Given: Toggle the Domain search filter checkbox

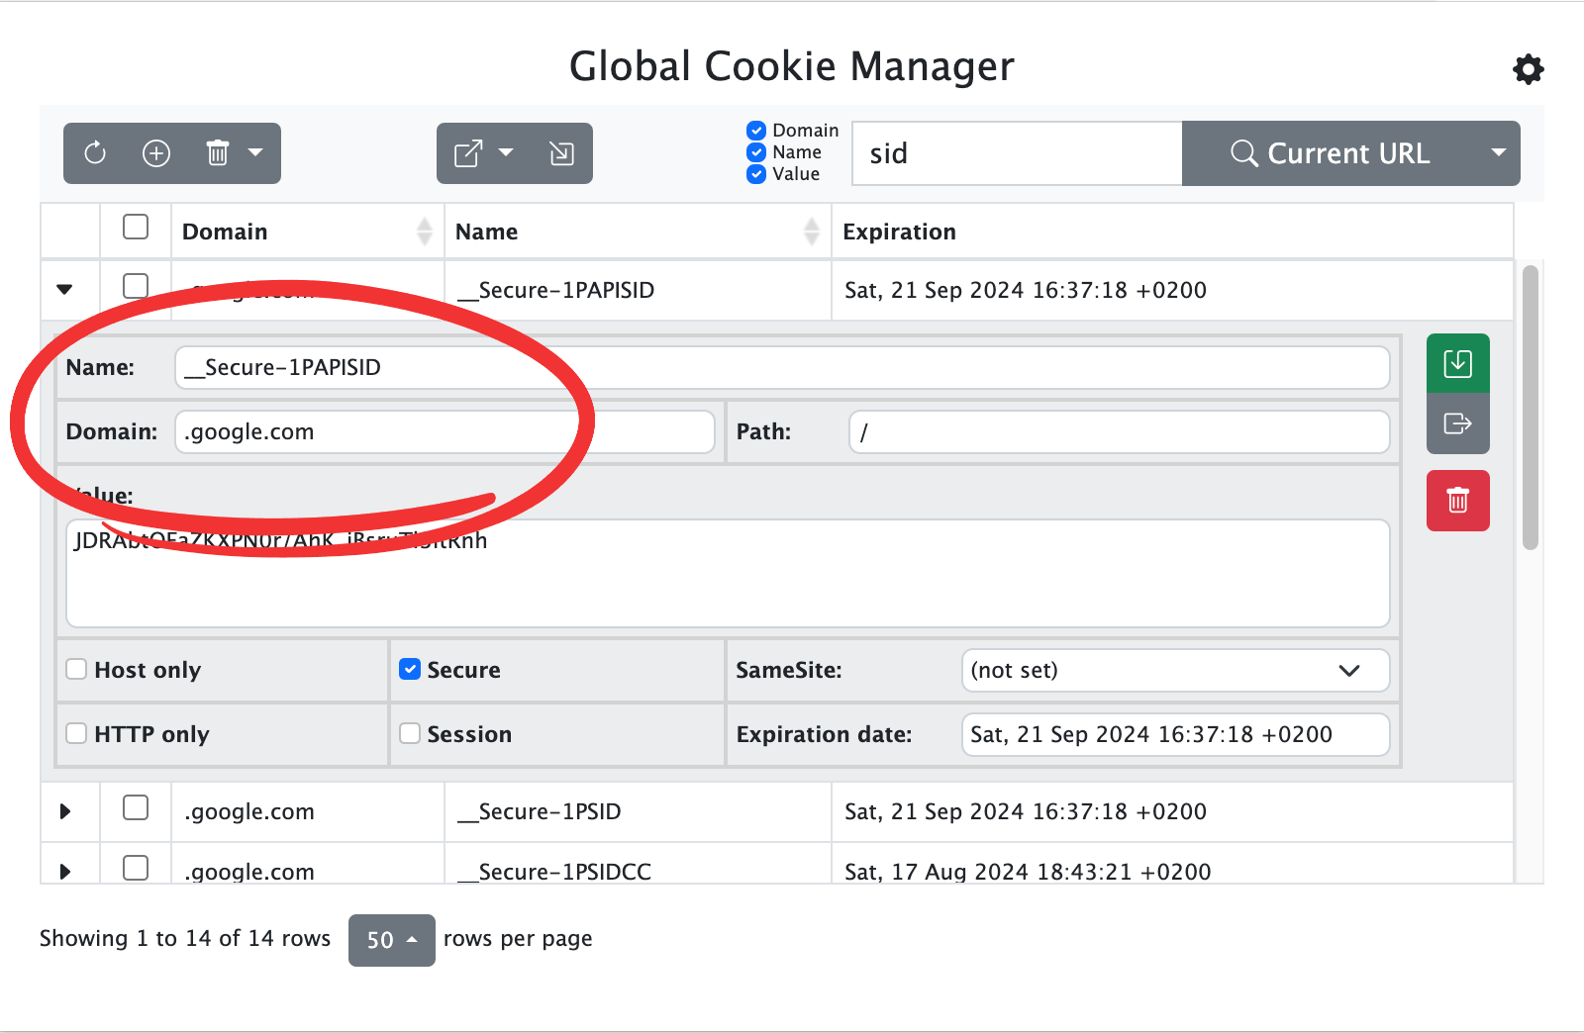Looking at the screenshot, I should tap(756, 131).
